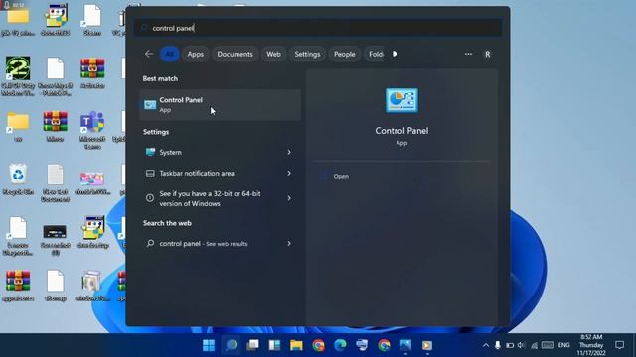The image size is (636, 357).
Task: Switch to the Web filter tab
Action: click(273, 54)
